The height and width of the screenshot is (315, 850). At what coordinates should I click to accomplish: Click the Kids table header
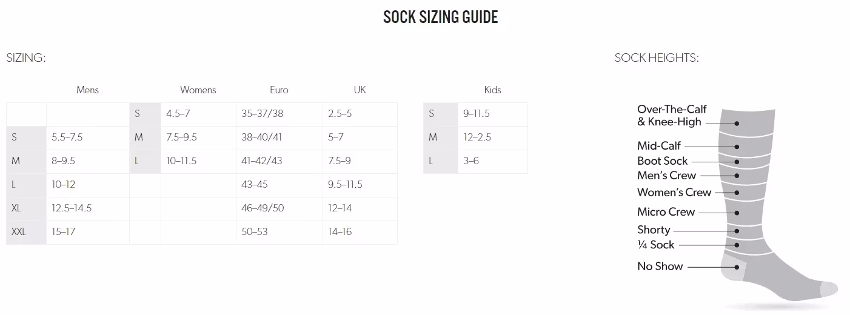(492, 90)
